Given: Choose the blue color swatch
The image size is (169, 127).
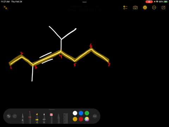Looking at the screenshot, I should [x=81, y=113].
